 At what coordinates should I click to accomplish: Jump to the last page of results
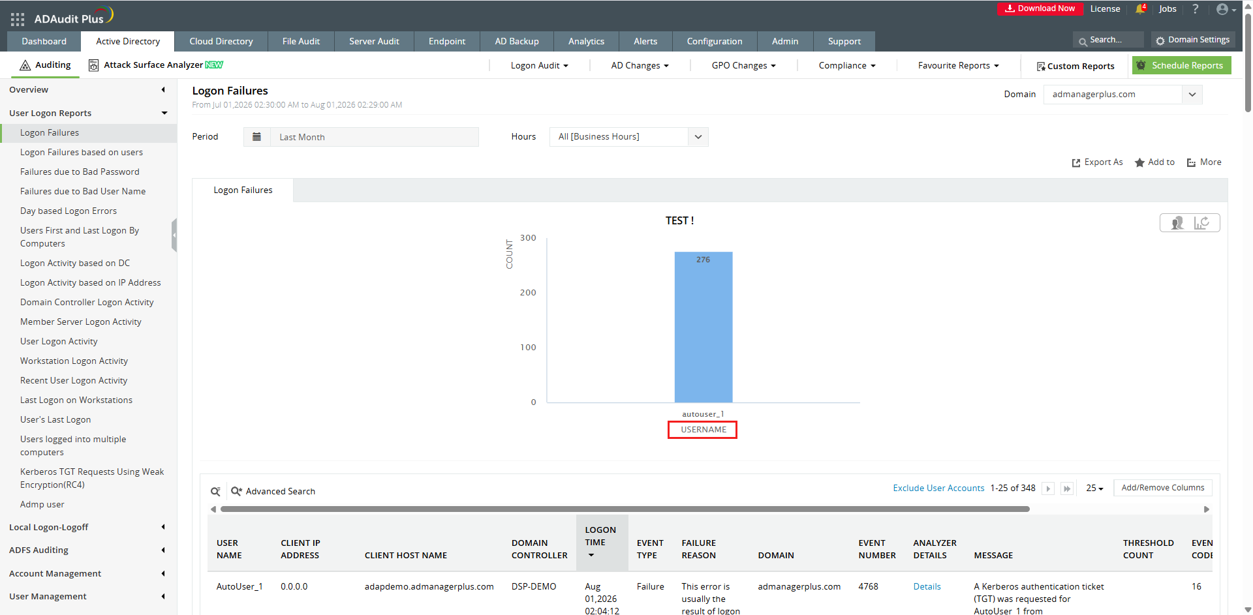1067,488
